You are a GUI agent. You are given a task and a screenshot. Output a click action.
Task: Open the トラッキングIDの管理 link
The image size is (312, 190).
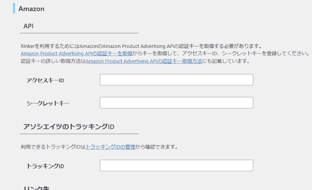point(110,147)
